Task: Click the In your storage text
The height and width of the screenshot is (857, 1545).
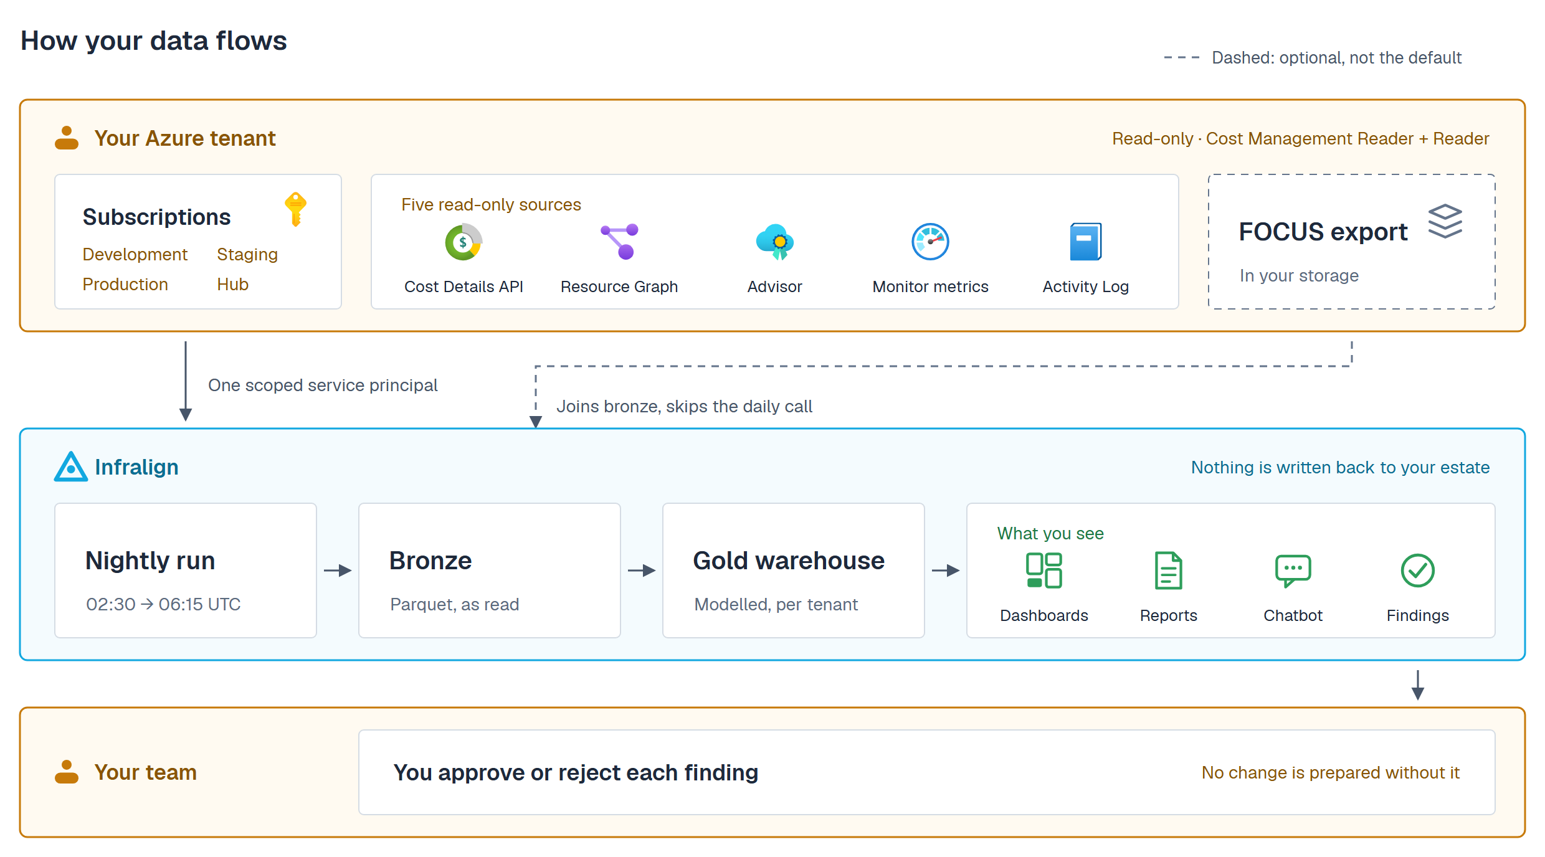Action: [1299, 275]
